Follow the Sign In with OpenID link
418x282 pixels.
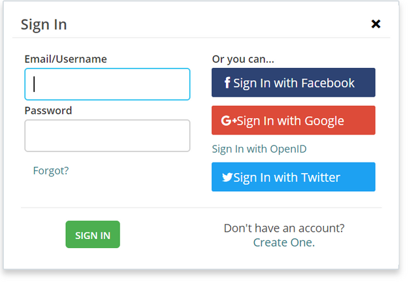click(259, 149)
